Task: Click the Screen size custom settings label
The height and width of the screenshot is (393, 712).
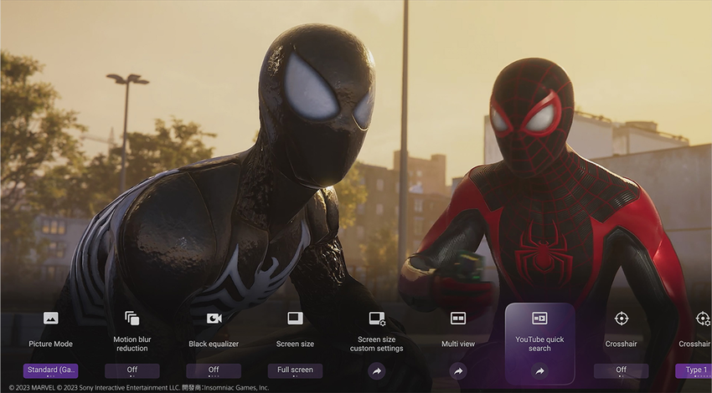Action: pos(377,344)
